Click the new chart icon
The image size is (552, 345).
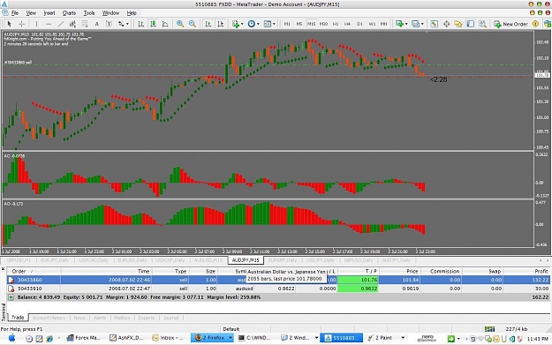[x=399, y=24]
